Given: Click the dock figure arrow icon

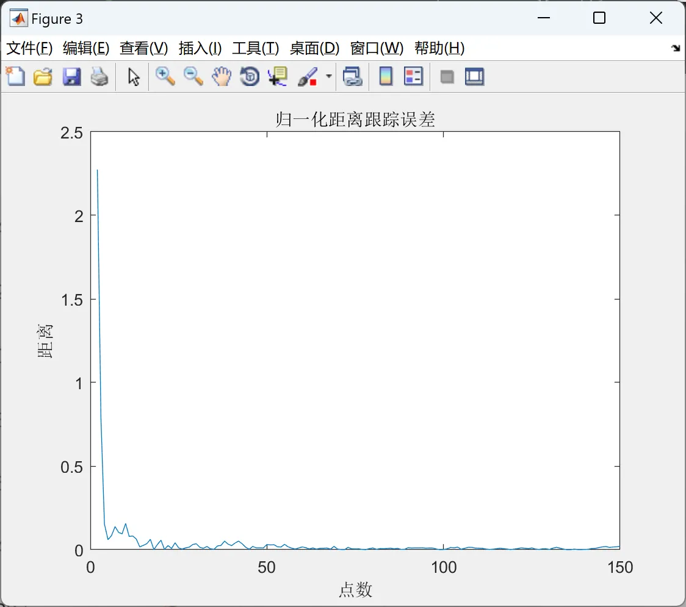Looking at the screenshot, I should pyautogui.click(x=676, y=48).
